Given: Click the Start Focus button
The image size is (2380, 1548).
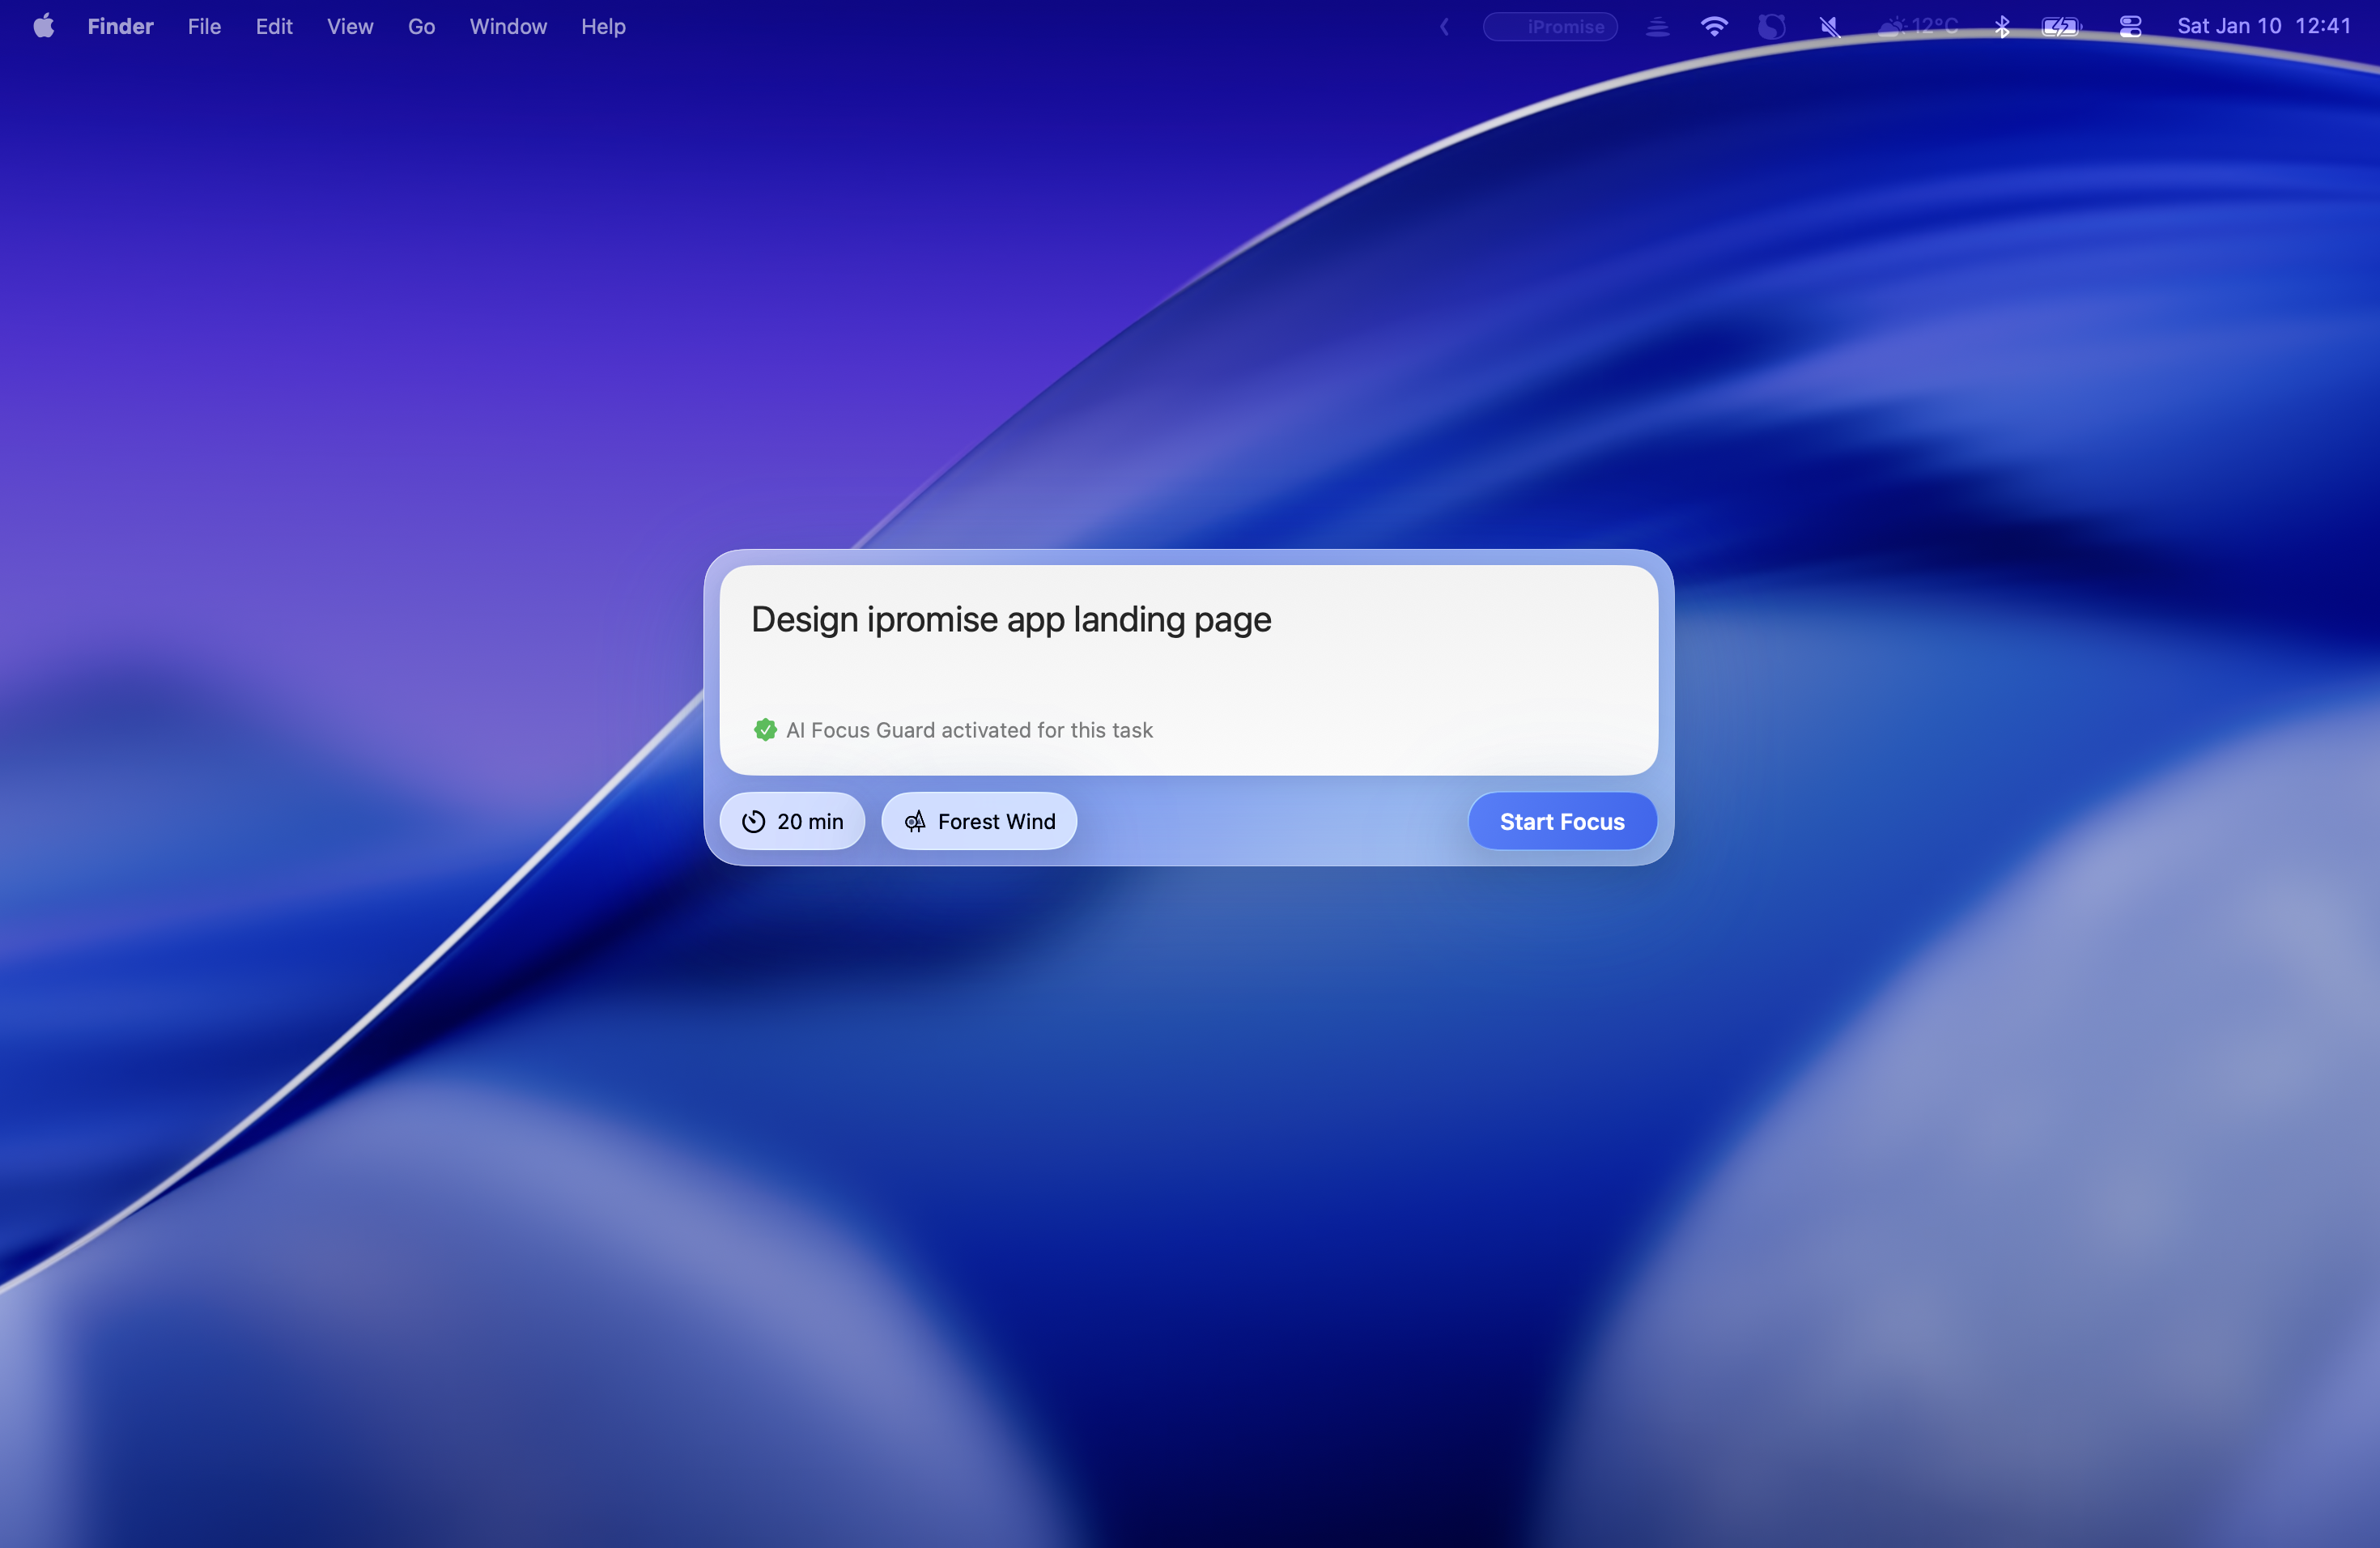Looking at the screenshot, I should tap(1561, 821).
